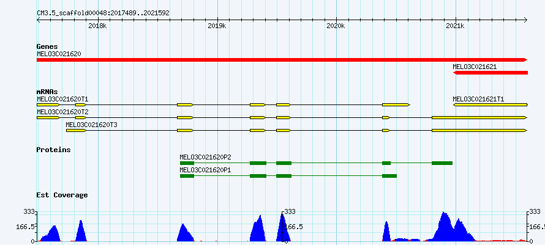
Task: Click the last green segment of MELO3C021620P1
Action: tap(389, 176)
